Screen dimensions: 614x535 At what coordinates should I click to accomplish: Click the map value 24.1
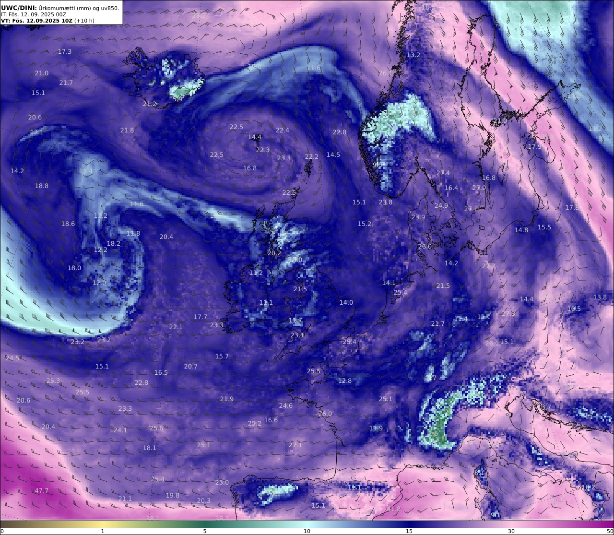click(120, 430)
